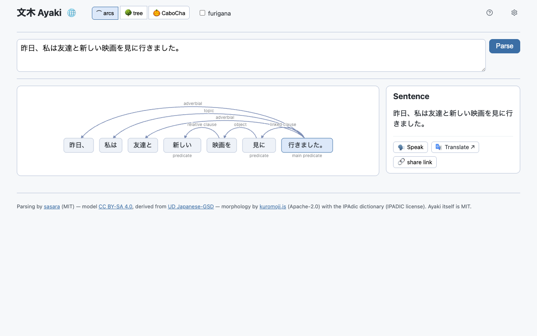
Task: Open the help question mark icon
Action: 490,13
